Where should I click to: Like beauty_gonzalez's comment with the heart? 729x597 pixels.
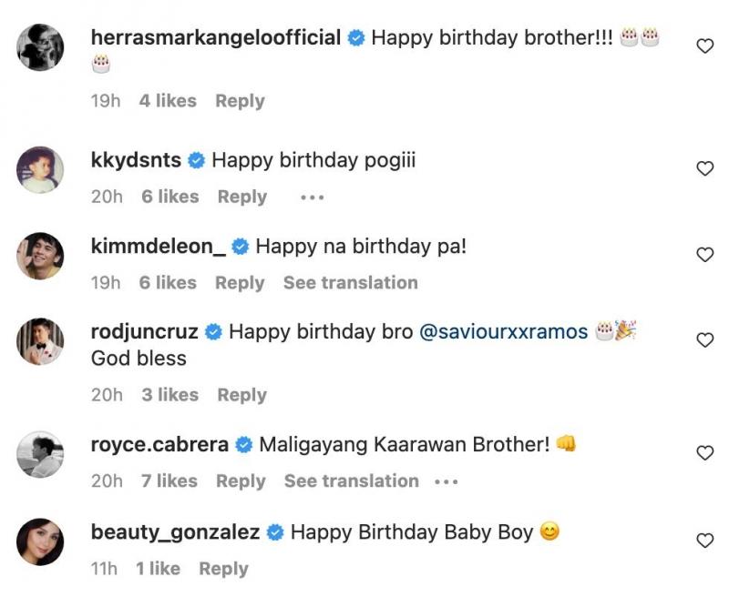point(704,541)
